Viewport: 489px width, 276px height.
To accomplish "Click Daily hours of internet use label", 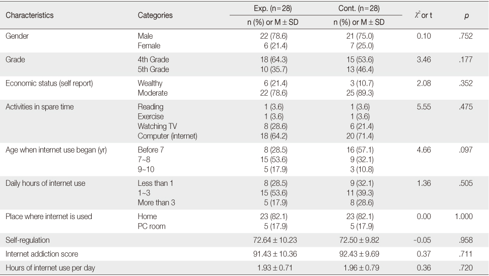I will tap(45, 183).
